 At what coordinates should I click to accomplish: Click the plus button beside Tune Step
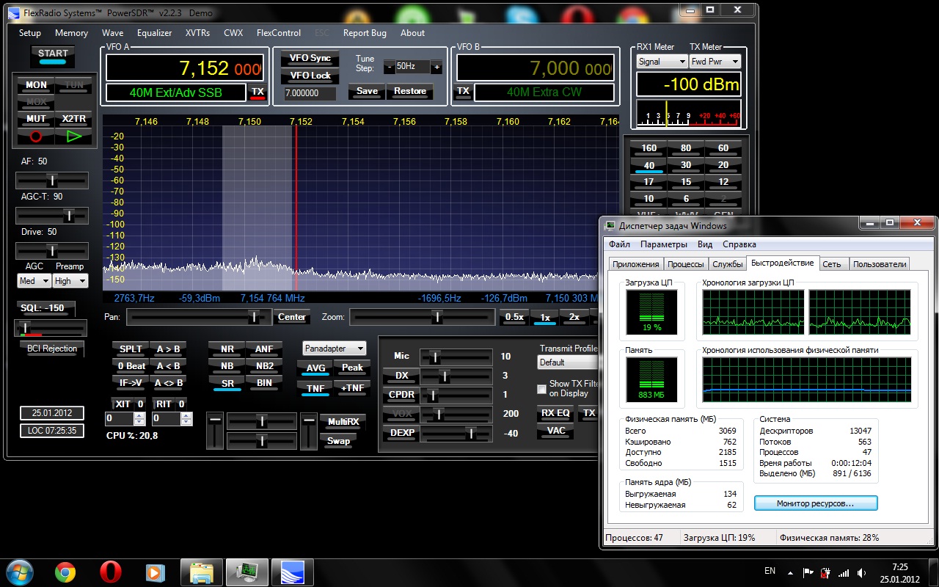(436, 67)
